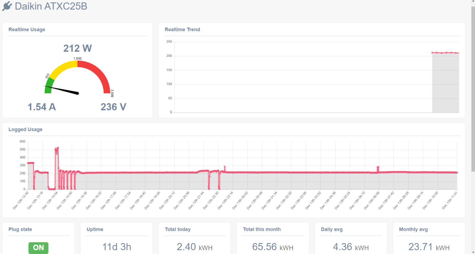Click the Realtime Usage panel heading

27,29
